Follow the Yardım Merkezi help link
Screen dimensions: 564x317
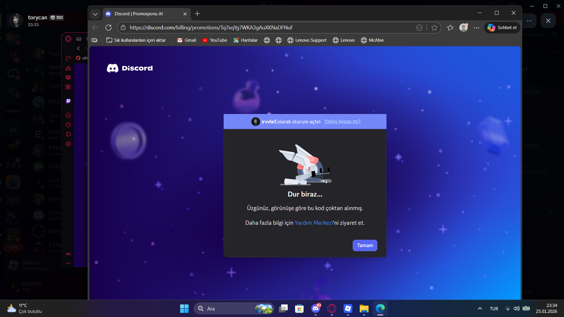coord(314,223)
